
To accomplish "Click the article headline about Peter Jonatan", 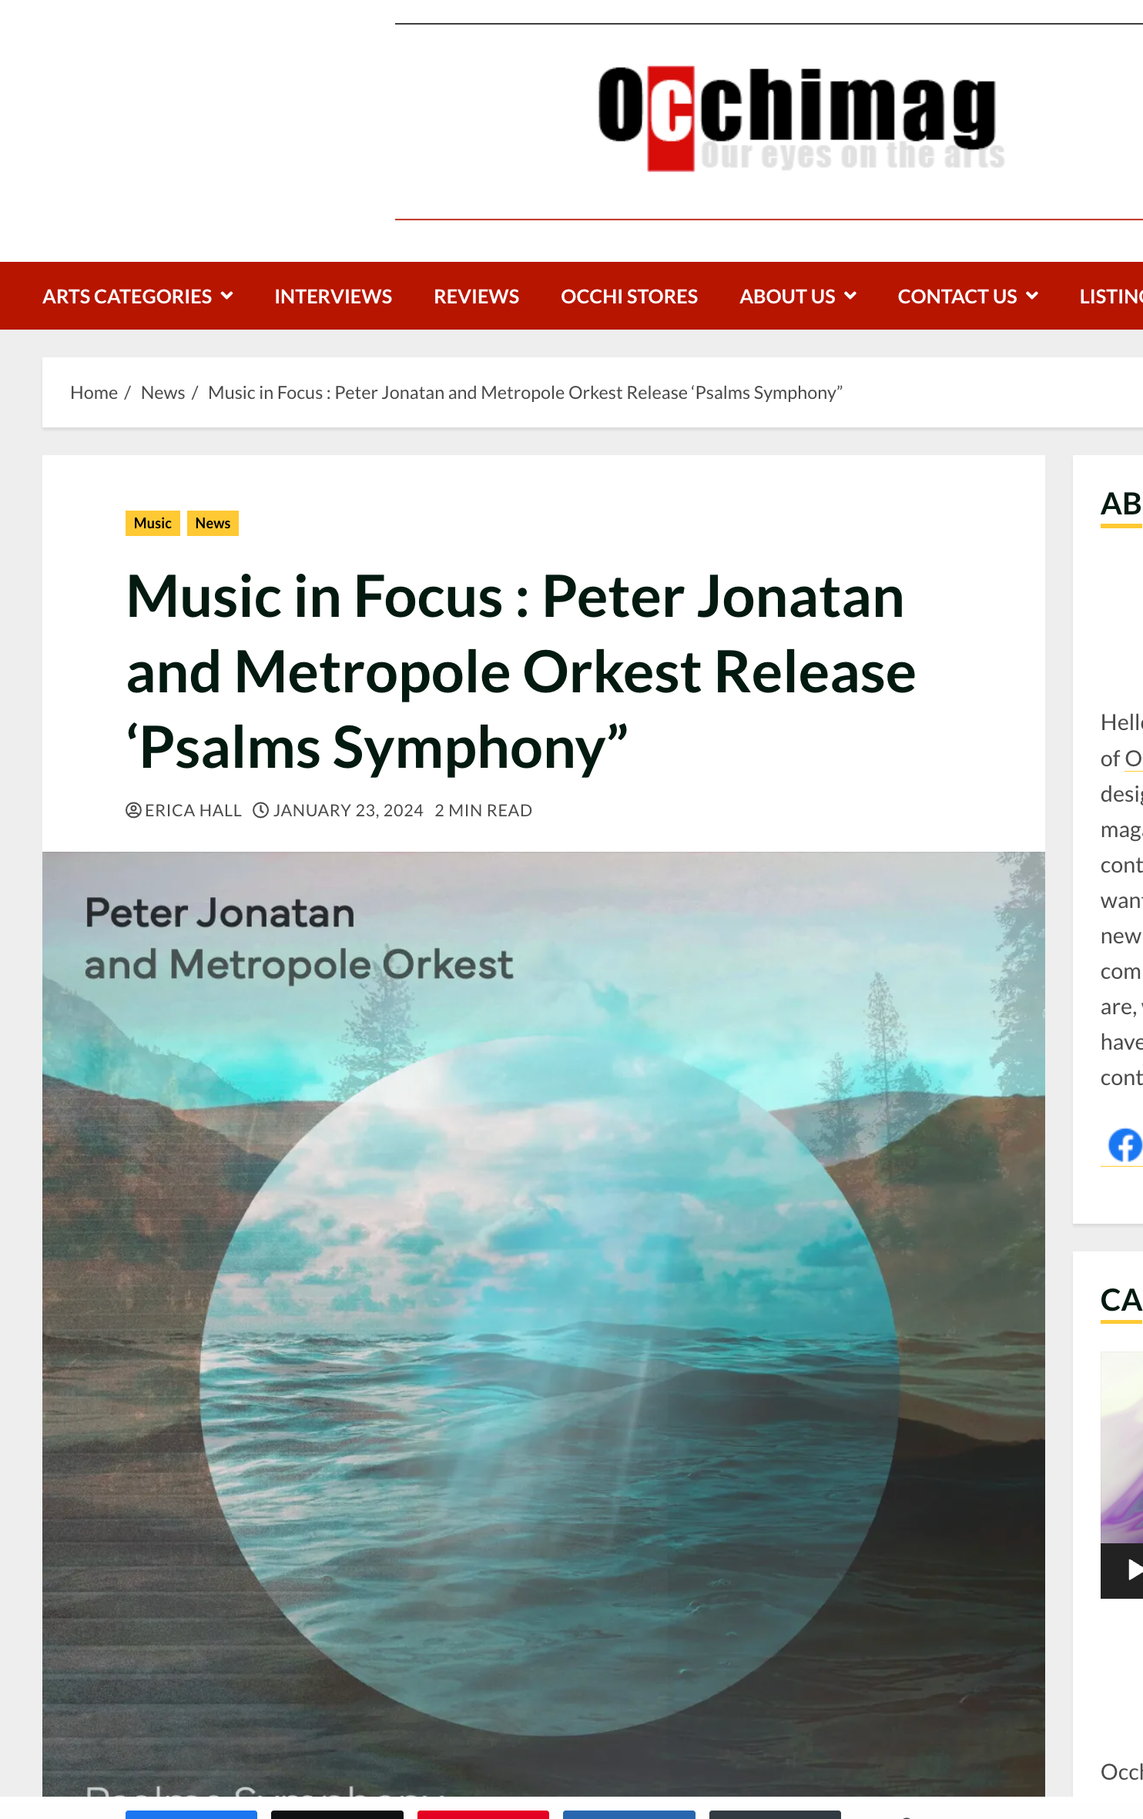I will (521, 672).
